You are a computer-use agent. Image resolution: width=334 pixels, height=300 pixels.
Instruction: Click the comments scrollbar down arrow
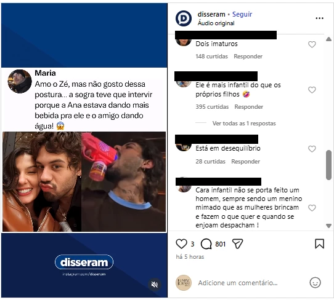coord(328,226)
